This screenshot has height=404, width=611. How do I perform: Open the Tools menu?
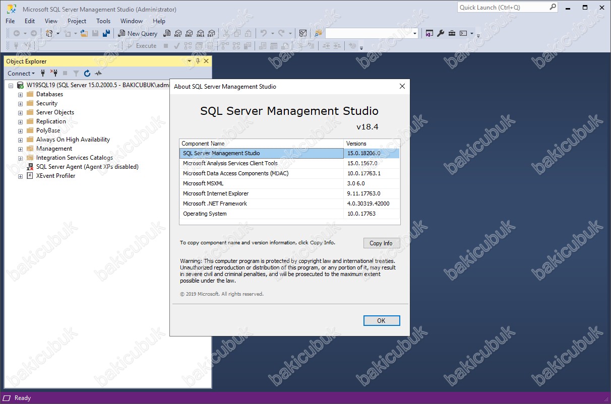(103, 21)
